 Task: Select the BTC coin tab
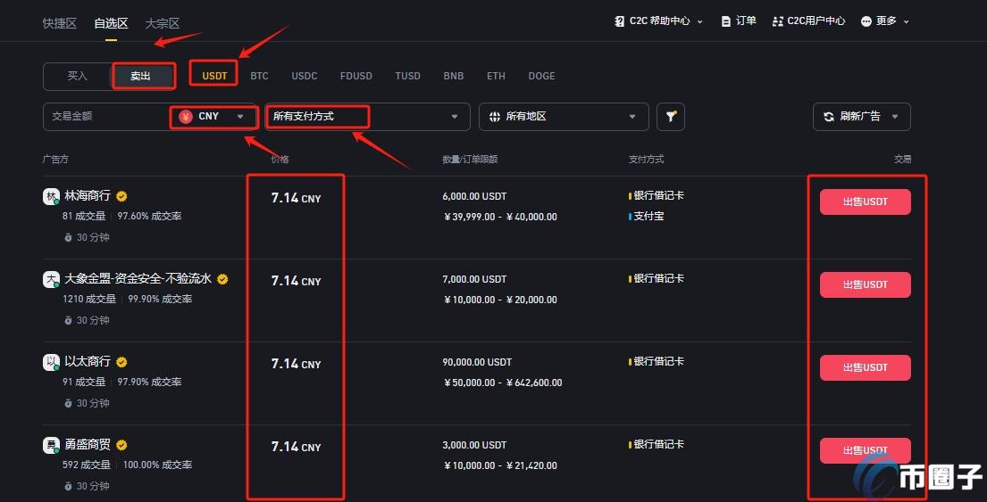click(259, 76)
